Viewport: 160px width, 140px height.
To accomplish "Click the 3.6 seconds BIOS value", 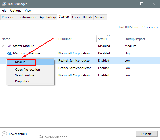I will pyautogui.click(x=149, y=27).
